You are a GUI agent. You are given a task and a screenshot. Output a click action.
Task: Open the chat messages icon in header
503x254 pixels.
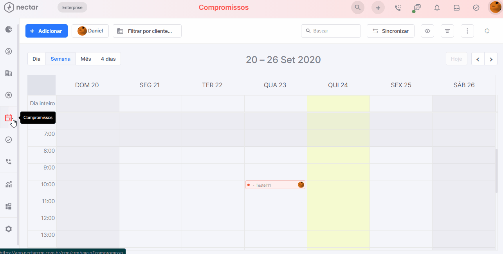point(417,7)
